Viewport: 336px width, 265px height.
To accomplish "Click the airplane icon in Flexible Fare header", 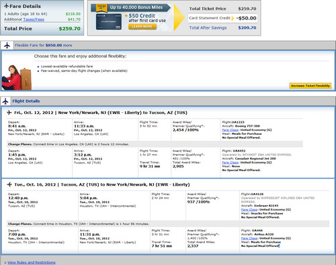I will tap(7, 46).
